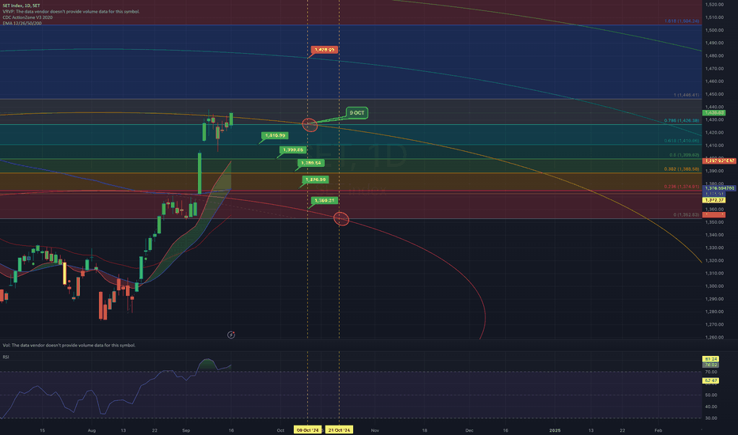Viewport: 738px width, 435px height.
Task: Click the yellow highlighted candle in July
Action: pos(65,273)
